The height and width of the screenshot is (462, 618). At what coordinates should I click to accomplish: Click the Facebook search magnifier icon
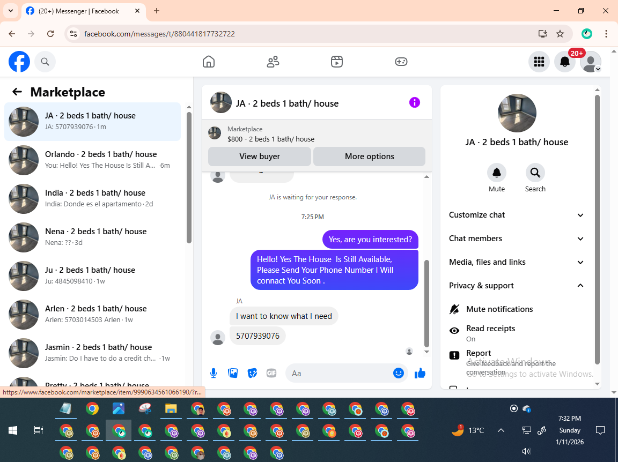point(45,62)
